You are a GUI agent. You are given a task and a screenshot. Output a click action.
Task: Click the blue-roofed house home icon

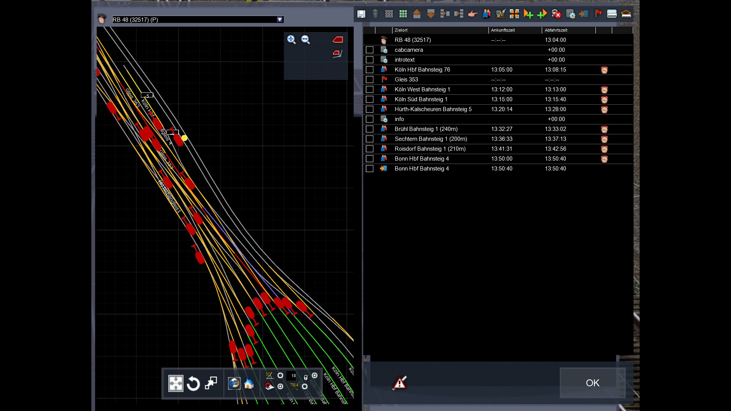(249, 384)
